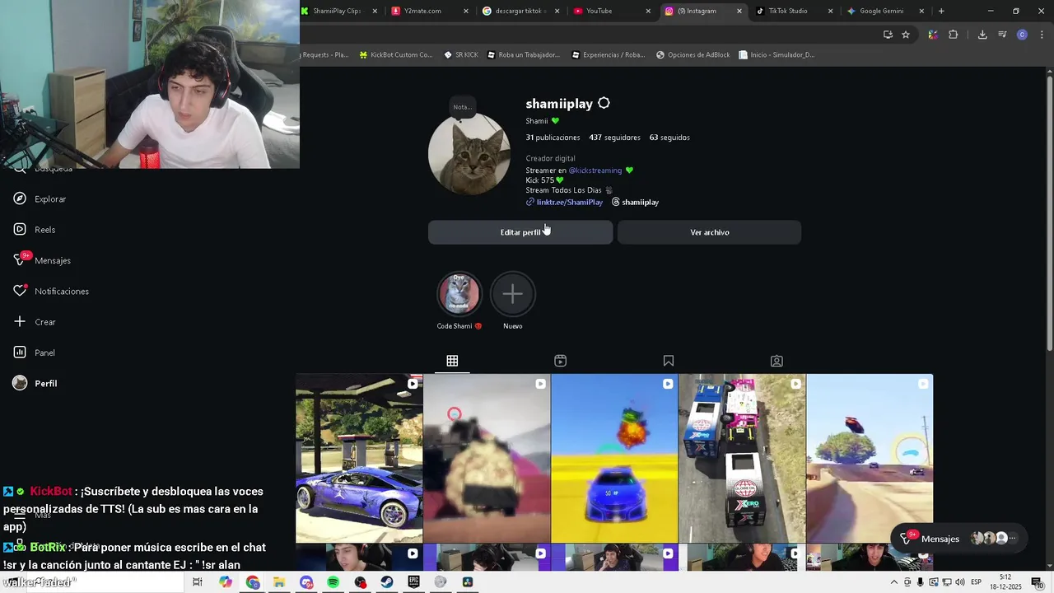Close the Y2mate.com tab
The height and width of the screenshot is (593, 1054).
(466, 11)
